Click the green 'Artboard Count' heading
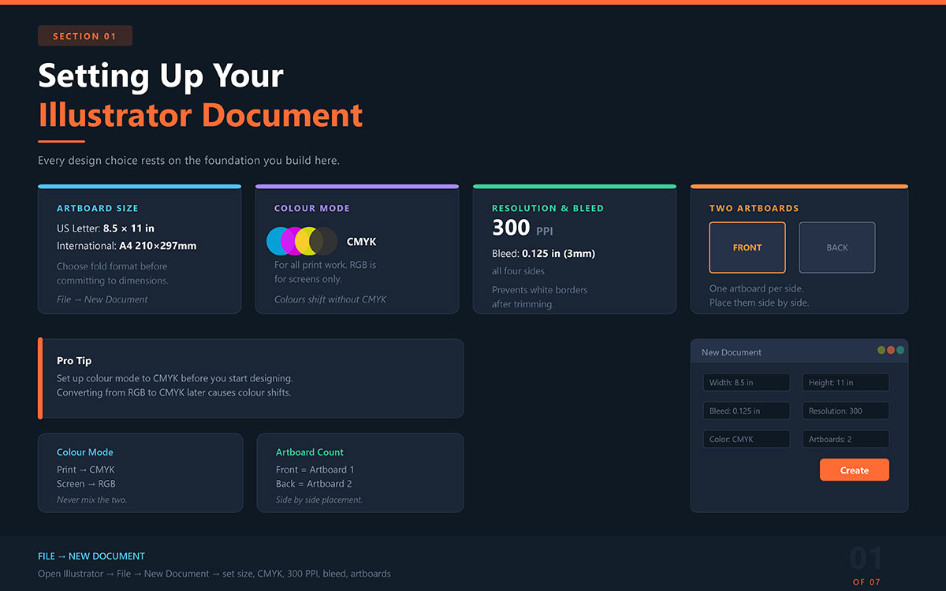Viewport: 946px width, 591px height. pos(310,452)
